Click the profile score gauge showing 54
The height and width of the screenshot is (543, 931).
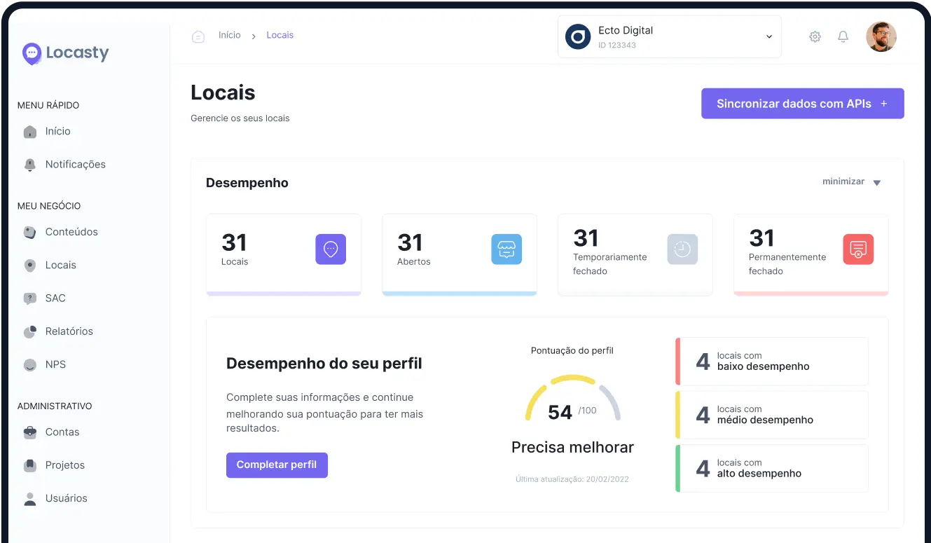coord(573,399)
